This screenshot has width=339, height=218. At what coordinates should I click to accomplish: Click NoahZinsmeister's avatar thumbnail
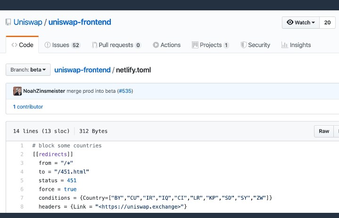(x=17, y=91)
